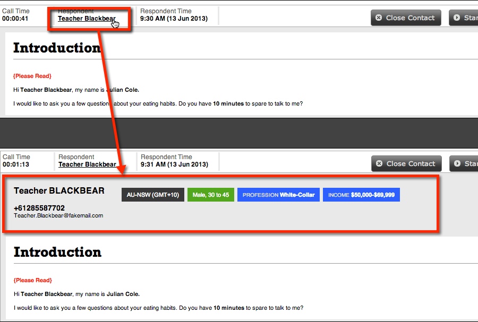This screenshot has height=322, width=478.
Task: Click the PROFESSION White-Collar badge
Action: (278, 195)
